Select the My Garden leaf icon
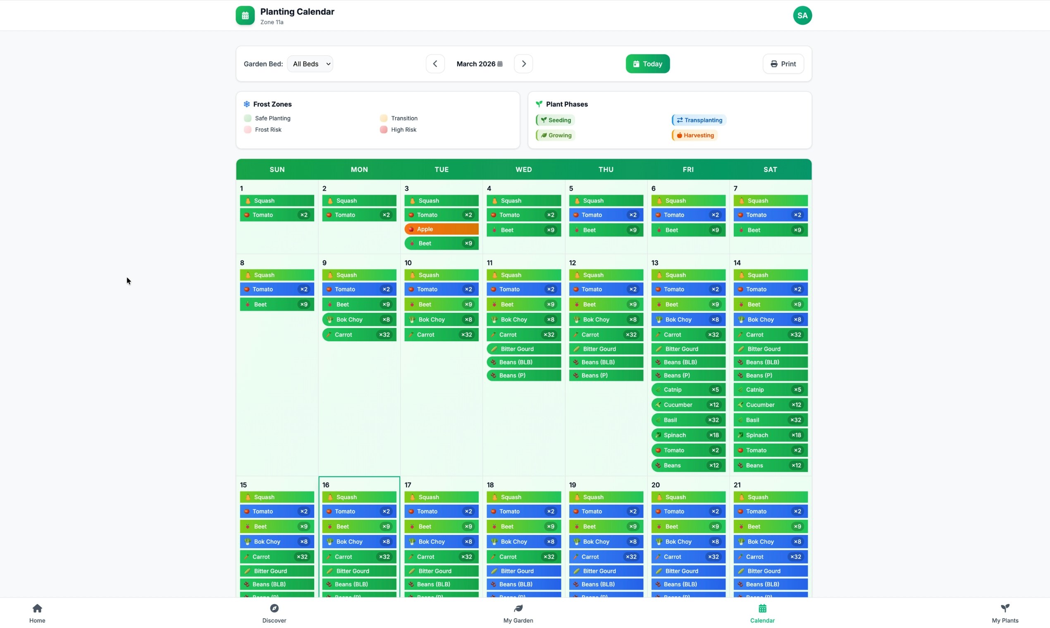Viewport: 1050px width, 628px height. coord(518,608)
